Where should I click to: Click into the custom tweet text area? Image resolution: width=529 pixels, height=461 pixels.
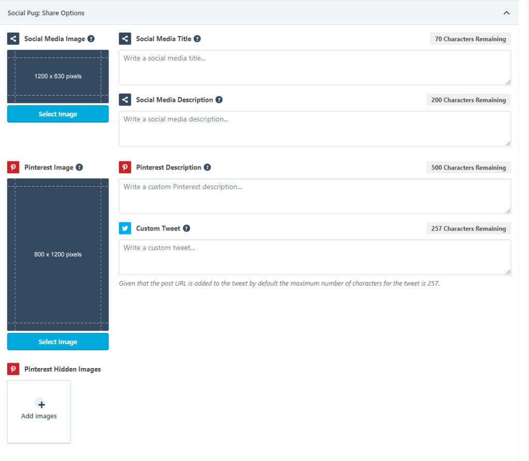pos(315,257)
